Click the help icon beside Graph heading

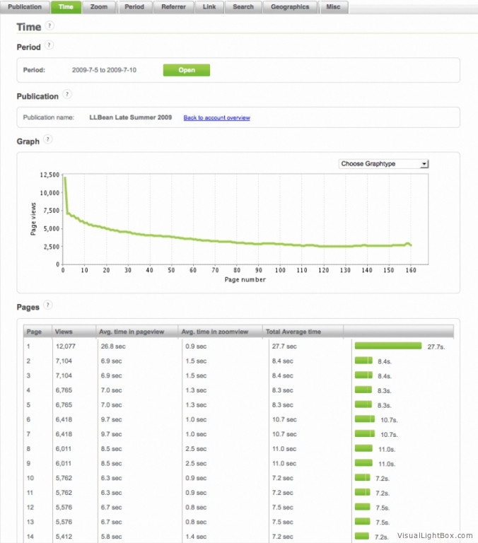coord(49,139)
